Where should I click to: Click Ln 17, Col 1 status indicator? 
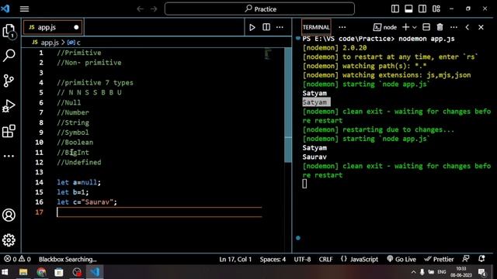coord(235,259)
